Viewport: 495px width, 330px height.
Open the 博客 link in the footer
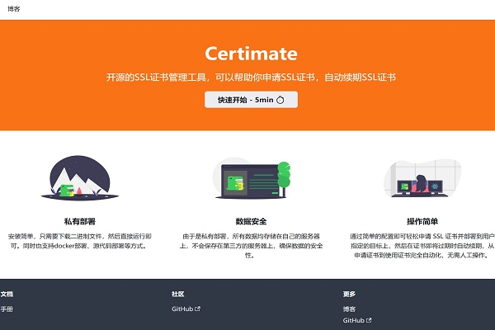(350, 309)
